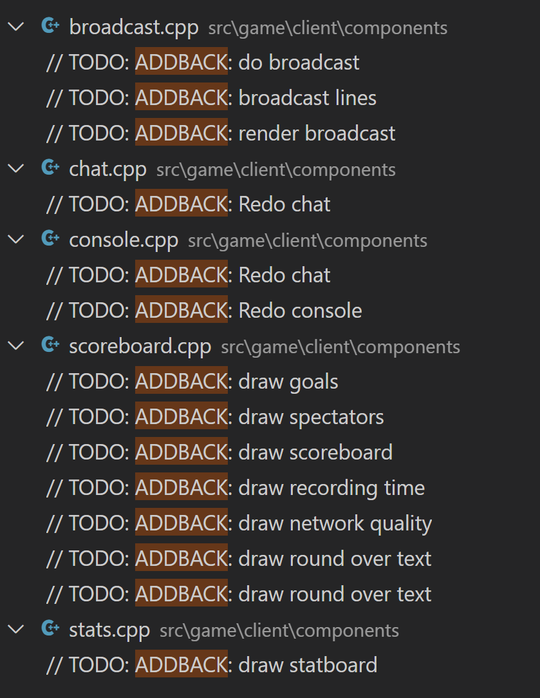Collapse the chat.cpp results group
Viewport: 540px width, 698px height.
[x=17, y=169]
